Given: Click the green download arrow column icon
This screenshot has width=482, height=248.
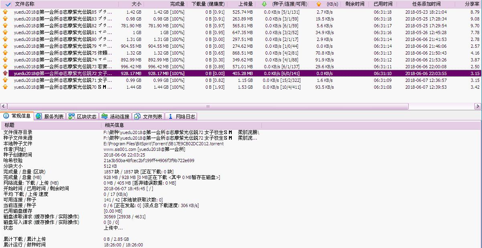Looking at the screenshot, I should pyautogui.click(x=264, y=4).
